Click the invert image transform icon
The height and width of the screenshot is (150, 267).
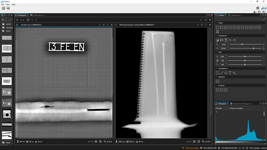[x=217, y=40]
